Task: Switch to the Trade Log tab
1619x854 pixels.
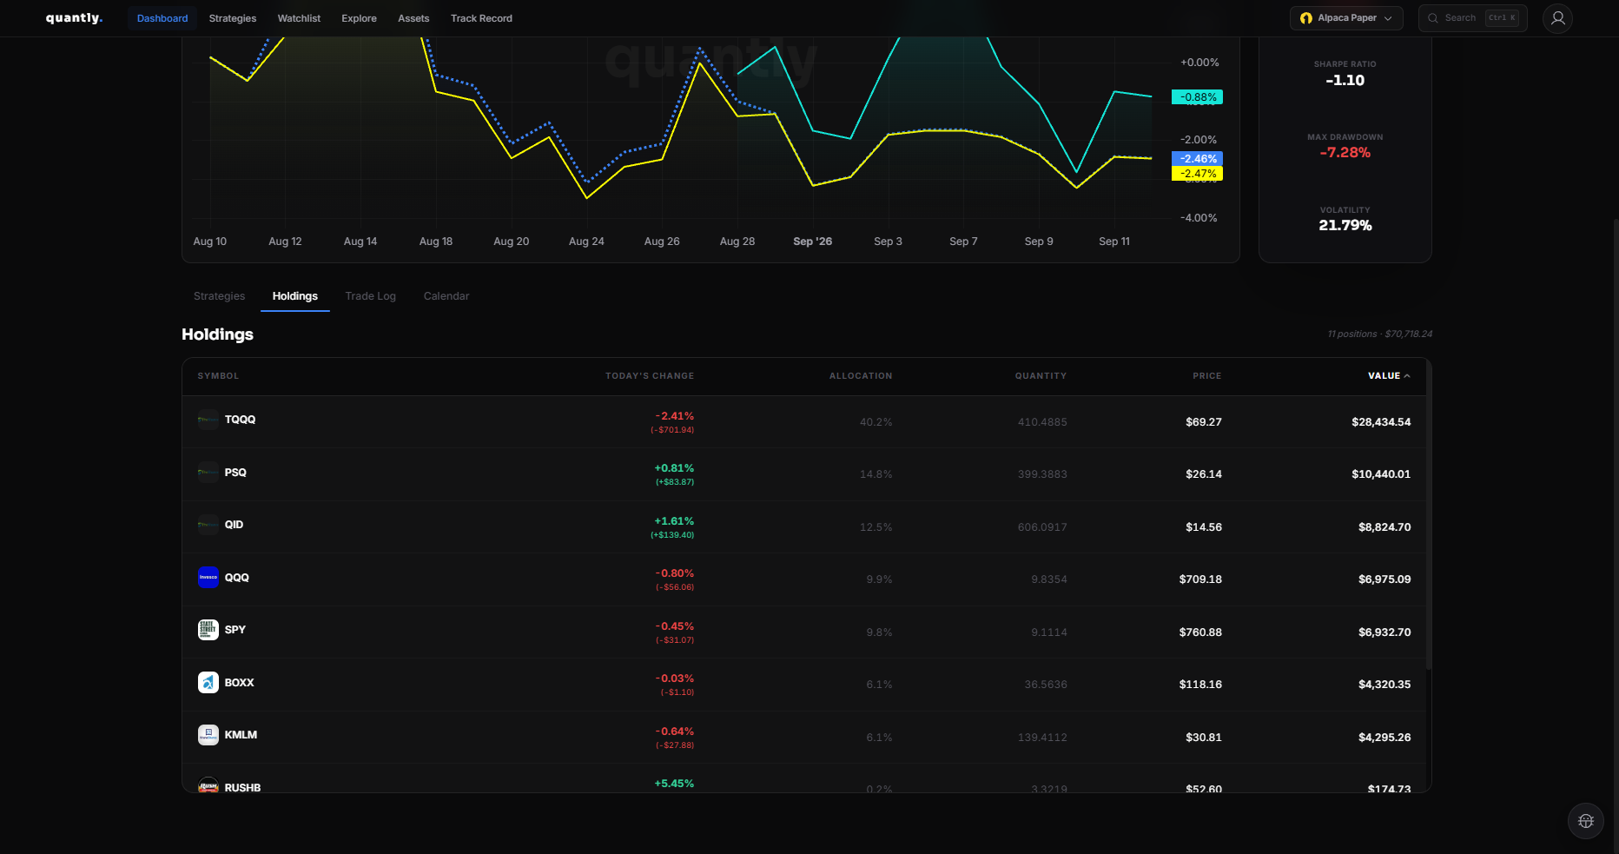Action: [370, 296]
